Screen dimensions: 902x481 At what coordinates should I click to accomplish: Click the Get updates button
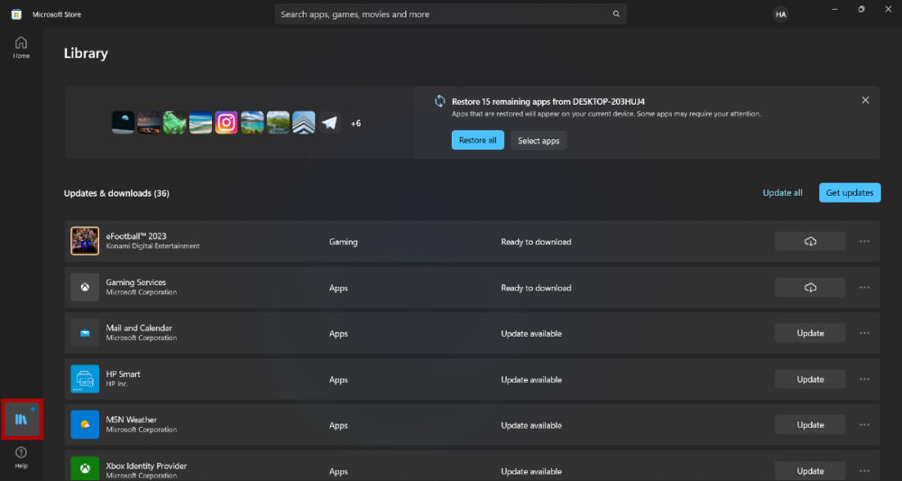pos(850,193)
